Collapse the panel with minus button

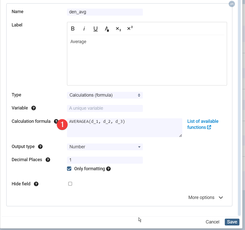(232, 4)
